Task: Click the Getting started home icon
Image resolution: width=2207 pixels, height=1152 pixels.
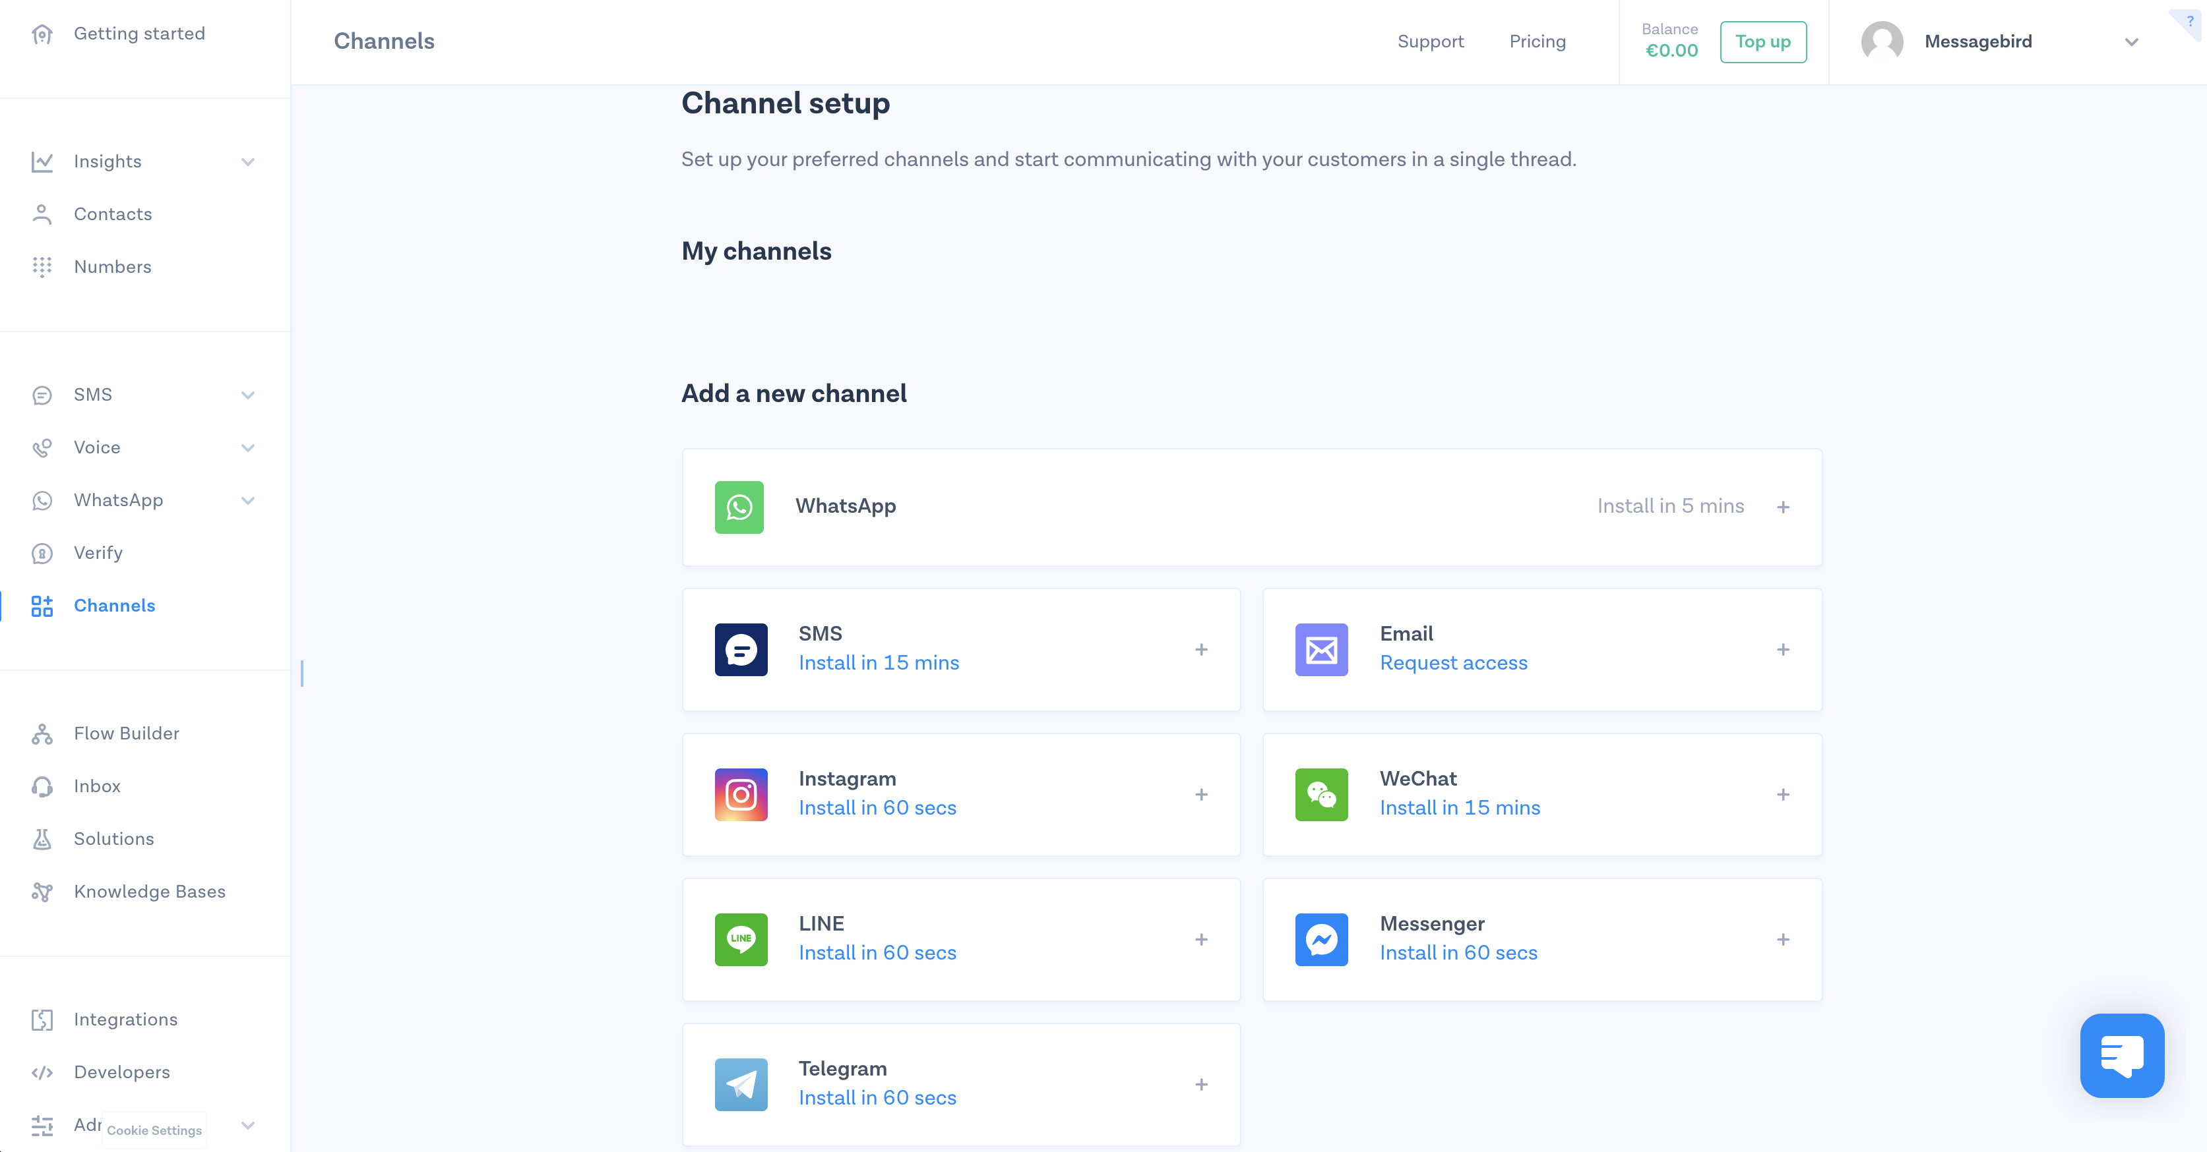Action: click(42, 34)
